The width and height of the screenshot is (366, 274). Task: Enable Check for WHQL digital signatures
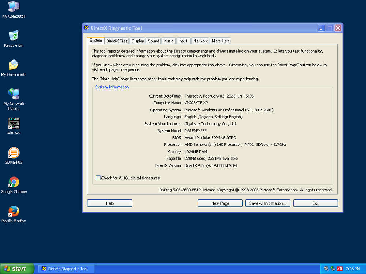click(98, 178)
